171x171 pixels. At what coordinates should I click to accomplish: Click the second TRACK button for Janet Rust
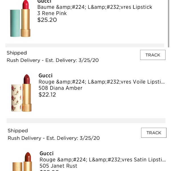coord(154,133)
